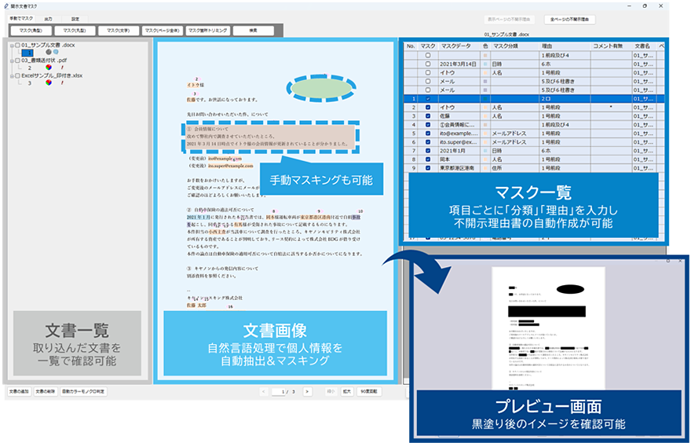Go to next page with the right arrow
The width and height of the screenshot is (691, 443).
pos(307,390)
